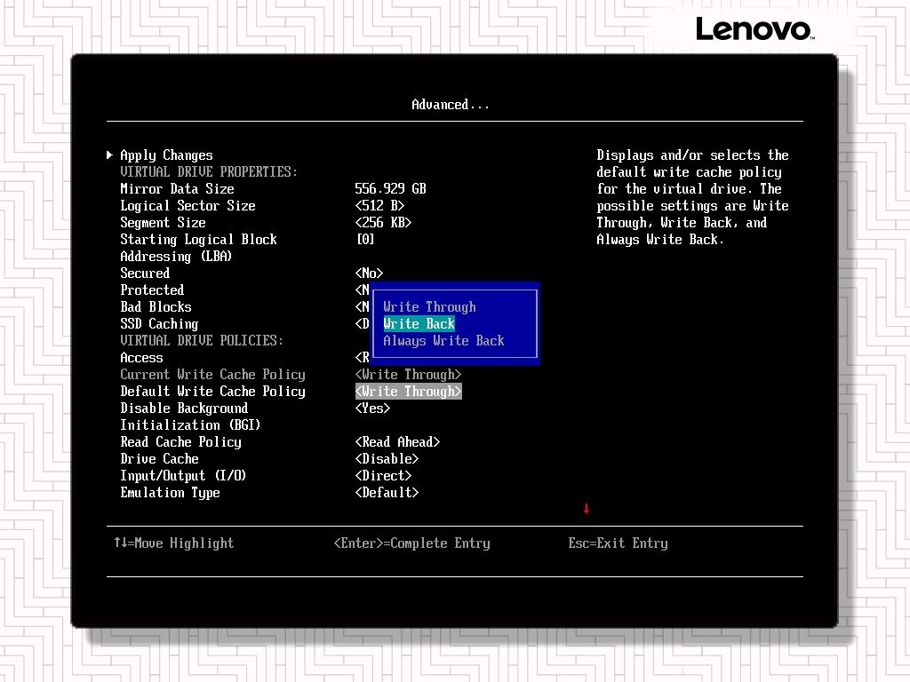Toggle the Secured No value
This screenshot has height=682, width=910.
pos(369,274)
